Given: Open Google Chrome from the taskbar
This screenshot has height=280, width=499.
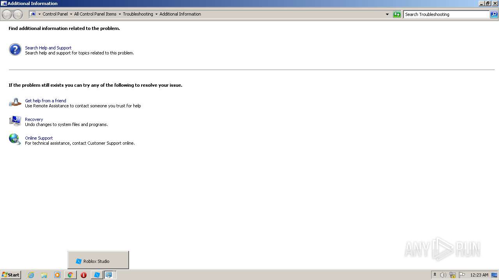Looking at the screenshot, I should click(71, 275).
